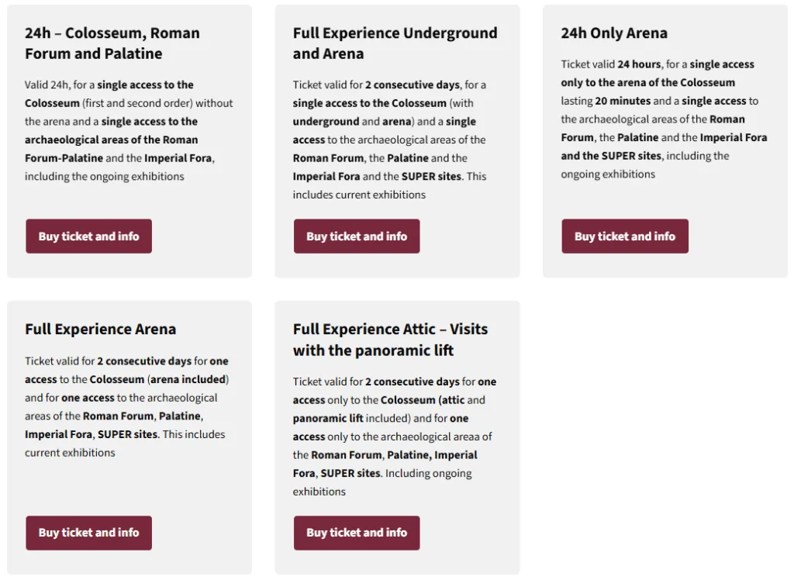Click the Full Experience Arena title
The height and width of the screenshot is (580, 794).
[x=100, y=330]
